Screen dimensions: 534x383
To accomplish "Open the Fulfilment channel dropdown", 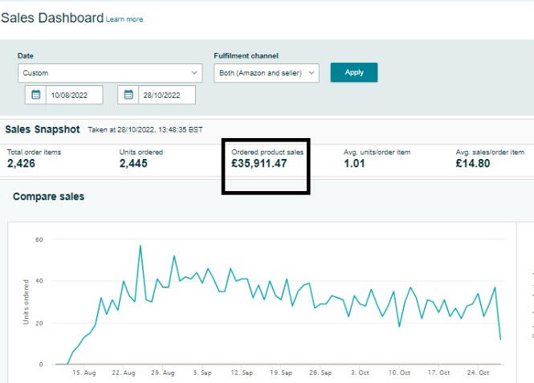I will 267,73.
